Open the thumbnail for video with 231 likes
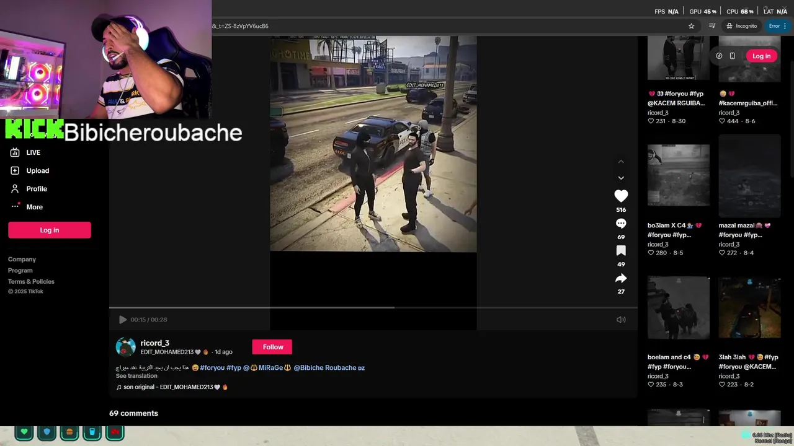Image resolution: width=794 pixels, height=446 pixels. point(679,58)
